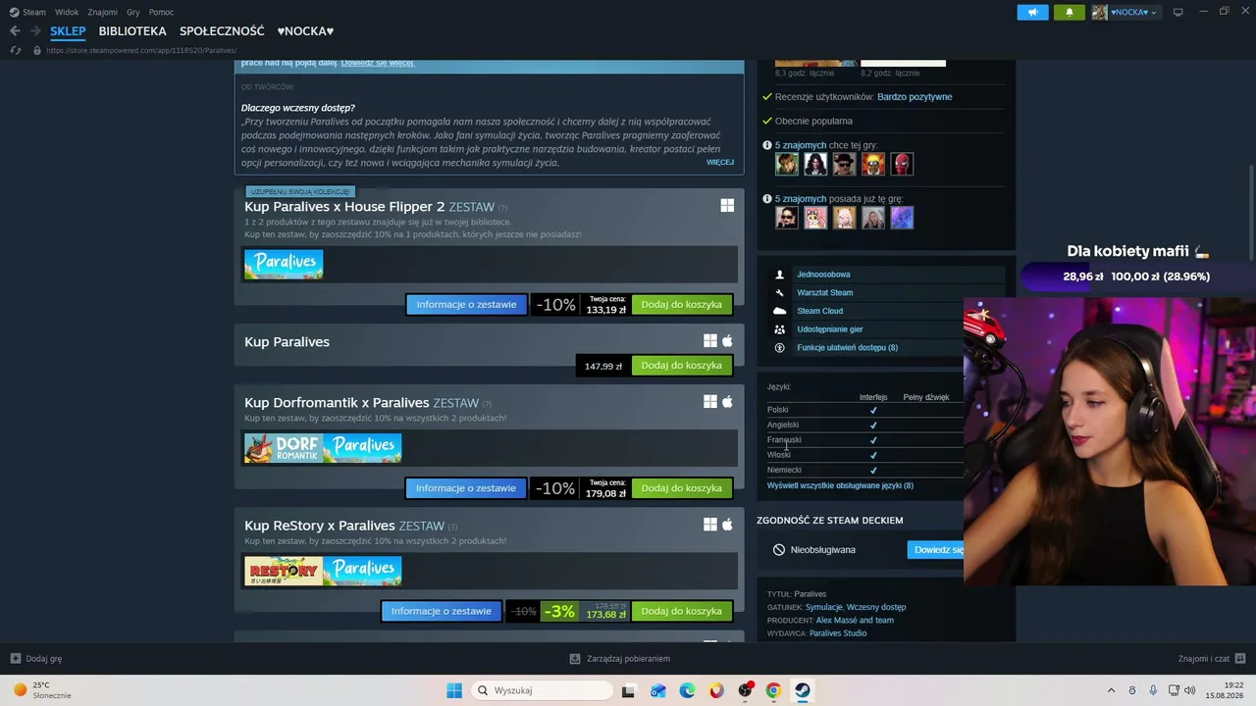The height and width of the screenshot is (706, 1256).
Task: Open the Symulacje genre link
Action: point(823,607)
